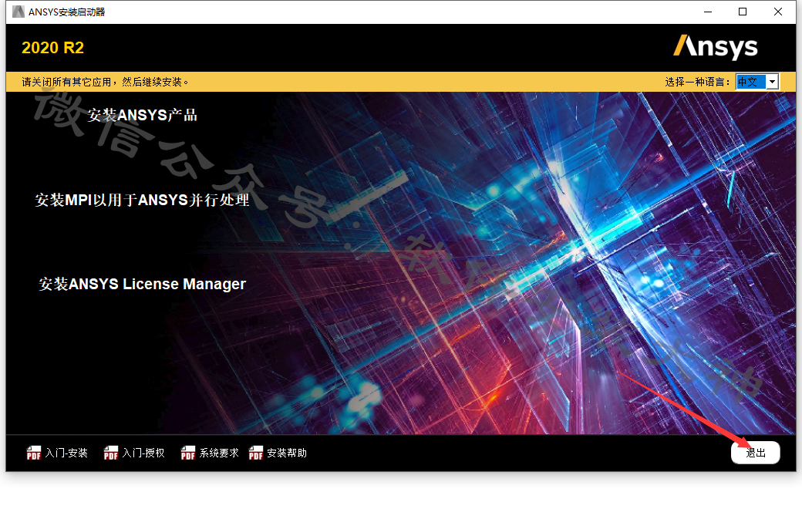Expand the language dropdown arrow
802x509 pixels.
point(773,82)
